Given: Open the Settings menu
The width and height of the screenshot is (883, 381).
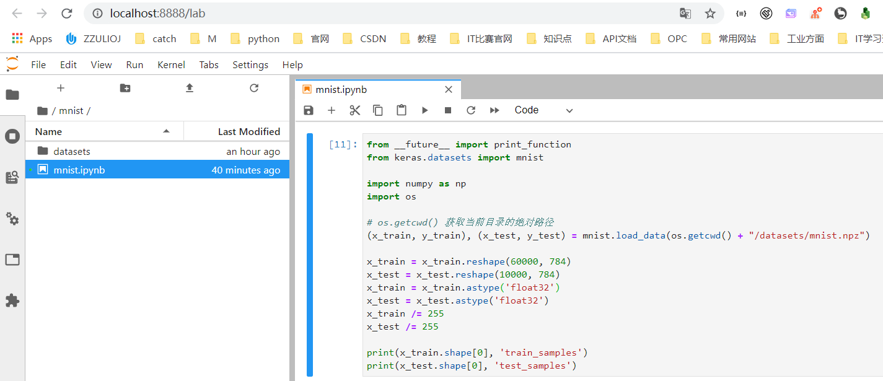Looking at the screenshot, I should tap(250, 64).
